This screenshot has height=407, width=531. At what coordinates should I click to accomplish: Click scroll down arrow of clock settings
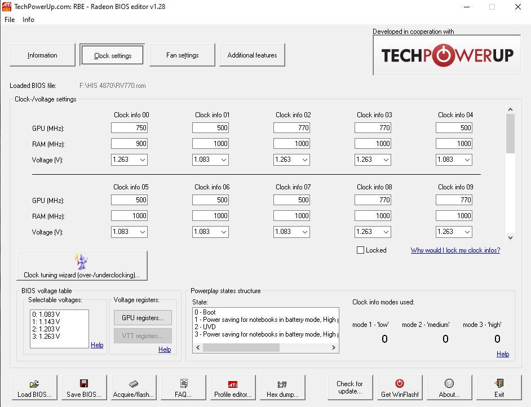coord(510,238)
